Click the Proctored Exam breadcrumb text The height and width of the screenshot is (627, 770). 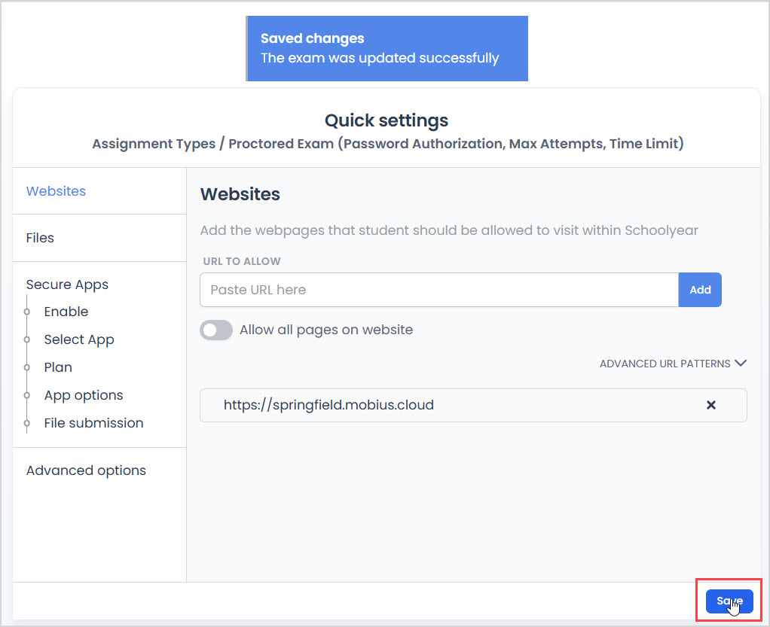coord(281,144)
